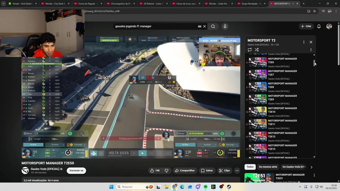Switch to the Péricles: Tiny Desk tab
This screenshot has width=340, height=191.
55,4
